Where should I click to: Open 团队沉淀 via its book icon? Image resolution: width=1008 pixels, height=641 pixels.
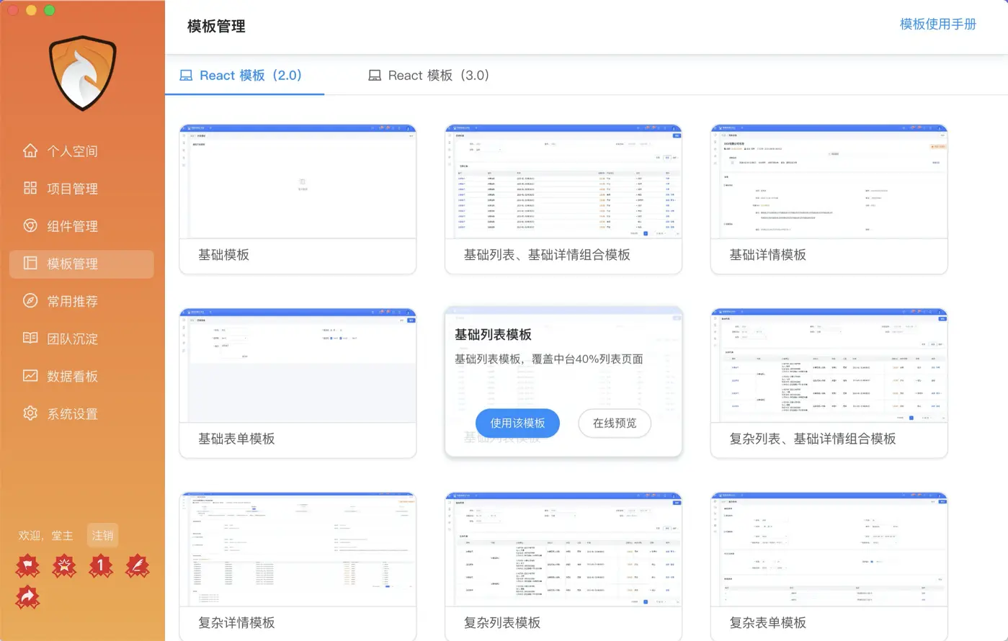[x=30, y=338]
